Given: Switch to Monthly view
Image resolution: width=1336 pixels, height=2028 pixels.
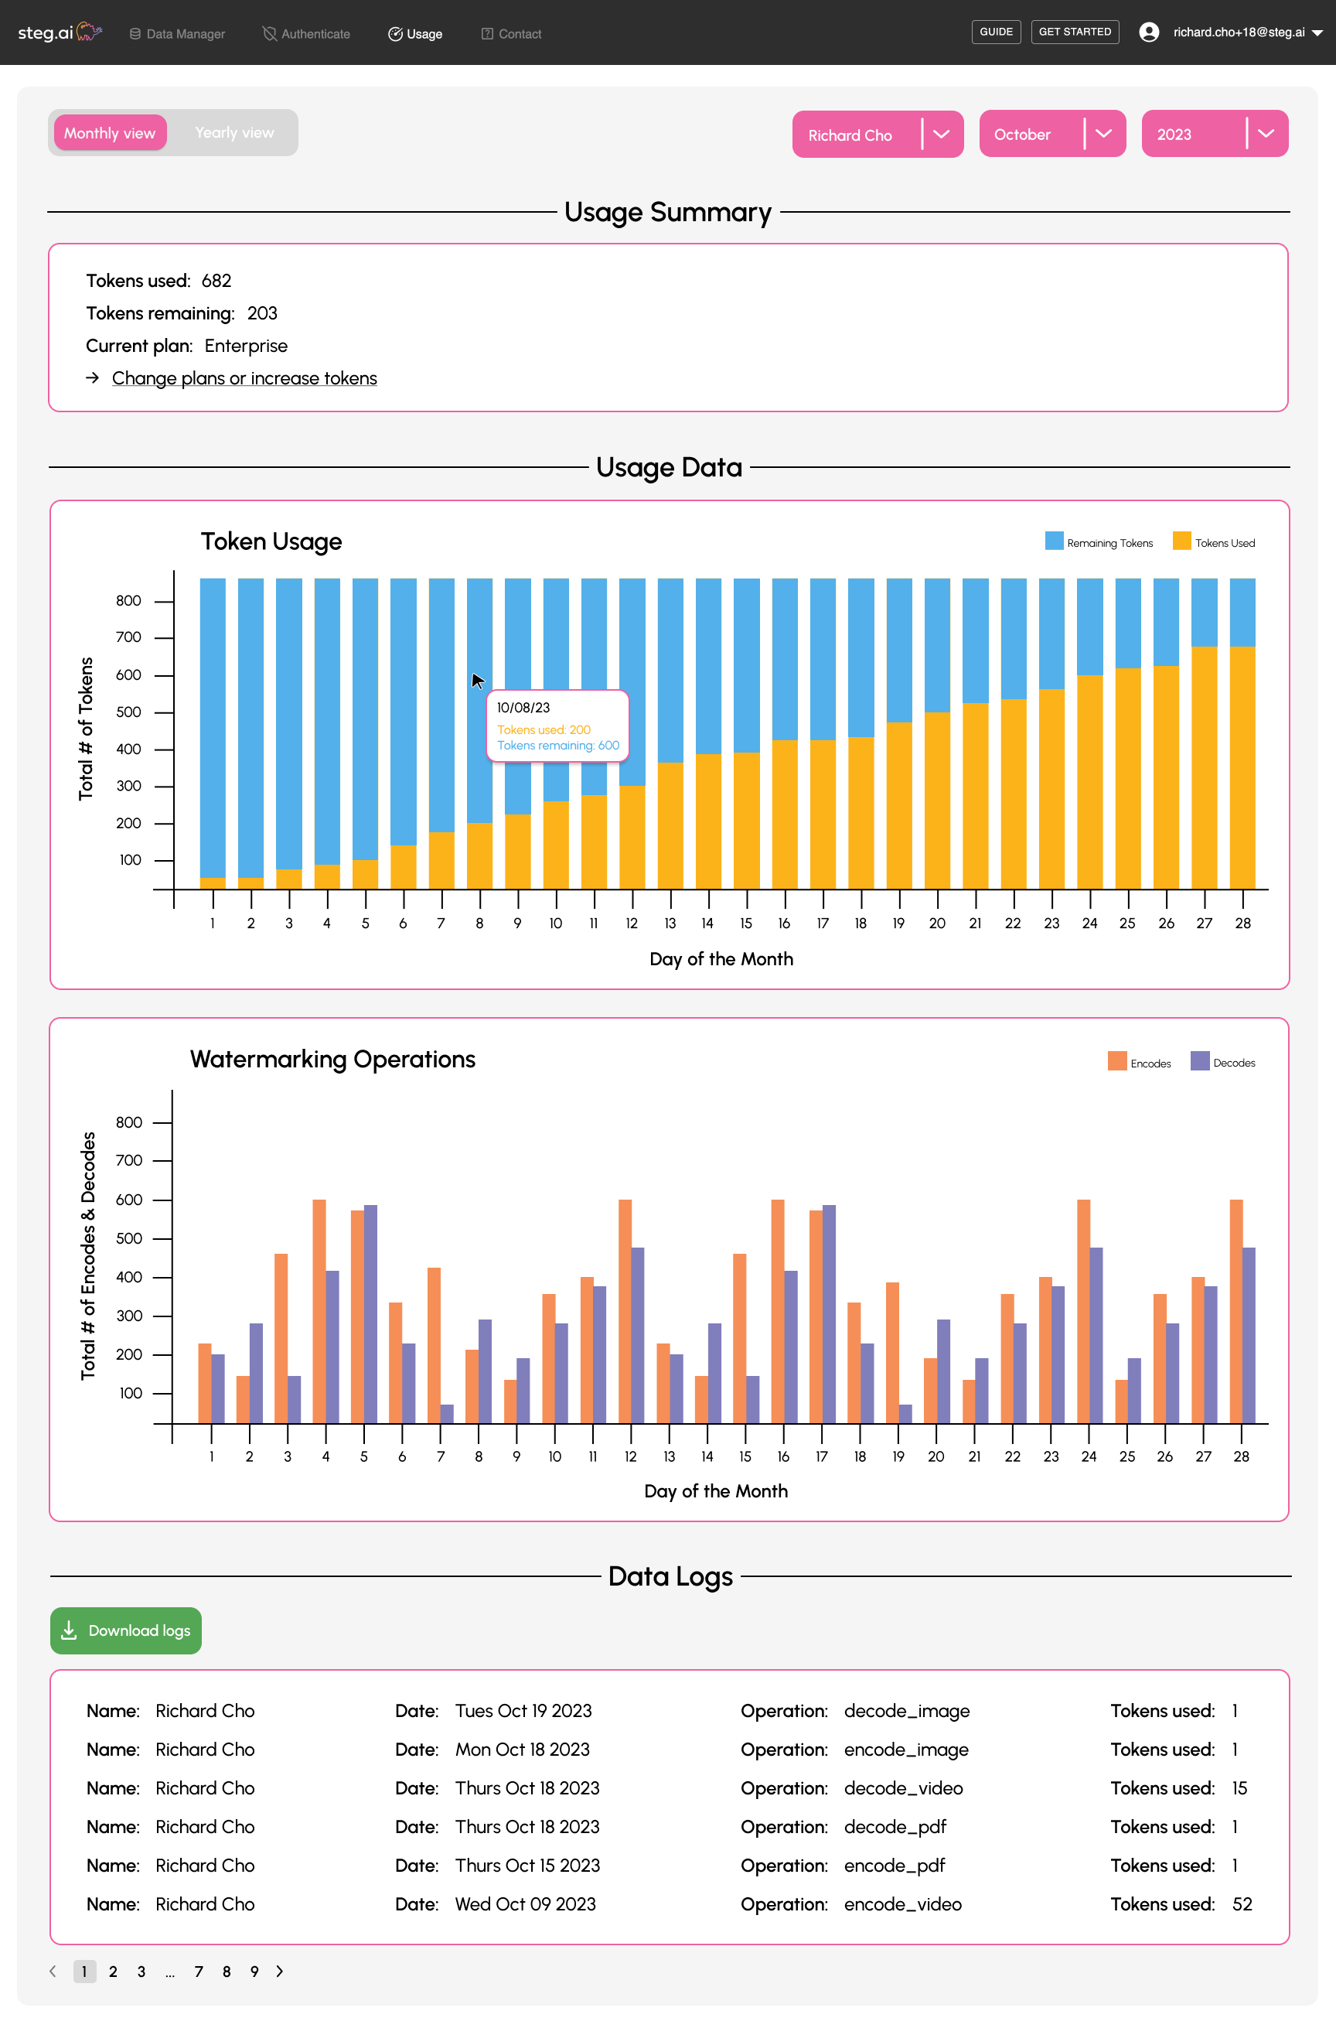Looking at the screenshot, I should click(x=110, y=133).
